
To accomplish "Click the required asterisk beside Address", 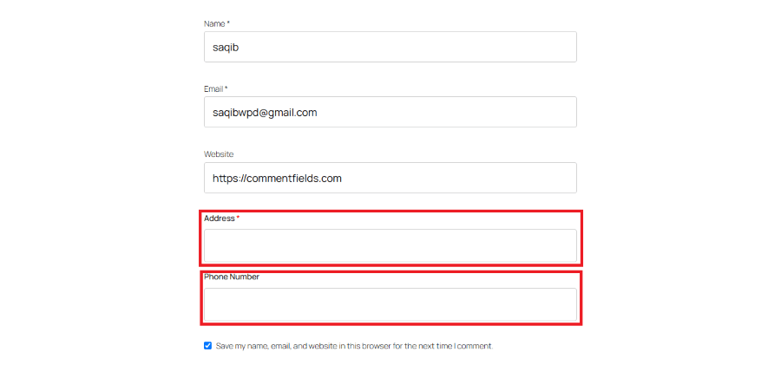I will point(238,218).
